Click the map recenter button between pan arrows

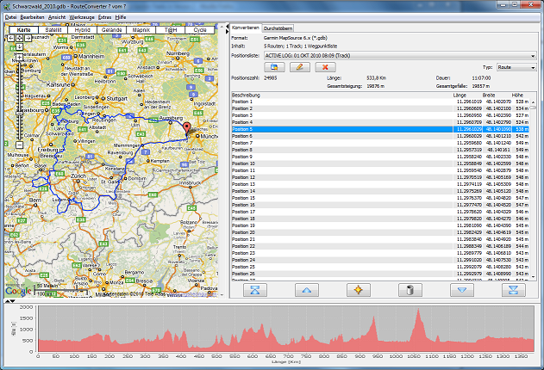click(20, 39)
